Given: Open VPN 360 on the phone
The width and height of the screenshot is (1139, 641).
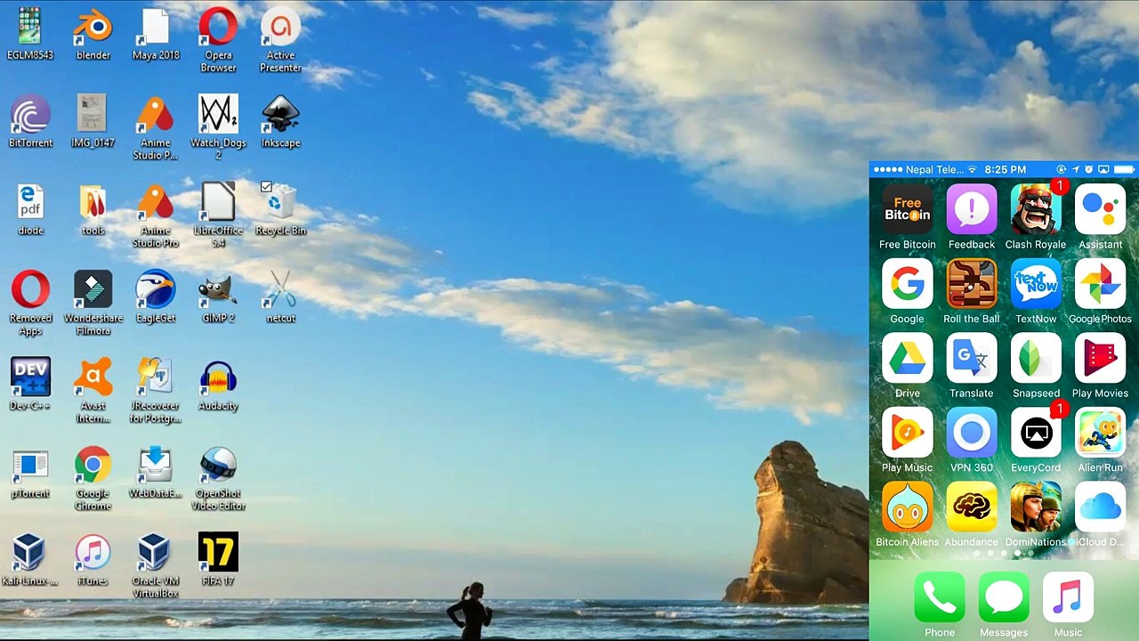Looking at the screenshot, I should click(972, 434).
